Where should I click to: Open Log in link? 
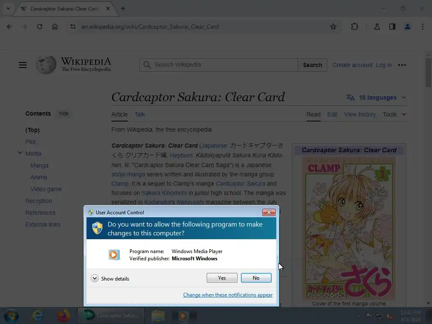click(383, 65)
